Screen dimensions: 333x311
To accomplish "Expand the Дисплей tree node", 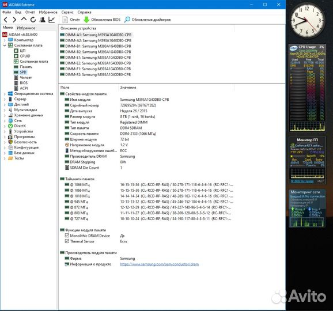I will [5, 104].
